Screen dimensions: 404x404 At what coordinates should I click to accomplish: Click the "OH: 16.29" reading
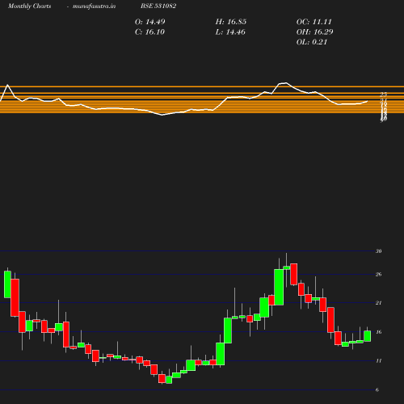[x=315, y=32]
